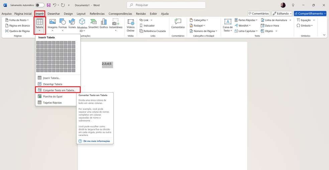The image size is (329, 170).
Task: Toggle Salvamento Automático switch
Action: (40, 5)
